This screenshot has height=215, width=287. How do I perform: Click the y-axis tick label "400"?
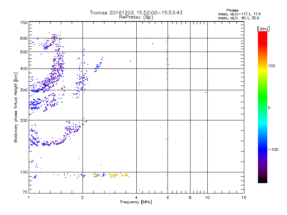24,69
